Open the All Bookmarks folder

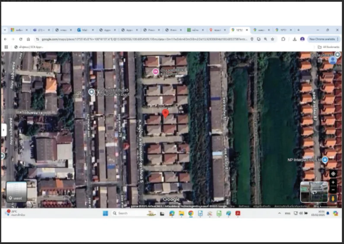[328, 47]
